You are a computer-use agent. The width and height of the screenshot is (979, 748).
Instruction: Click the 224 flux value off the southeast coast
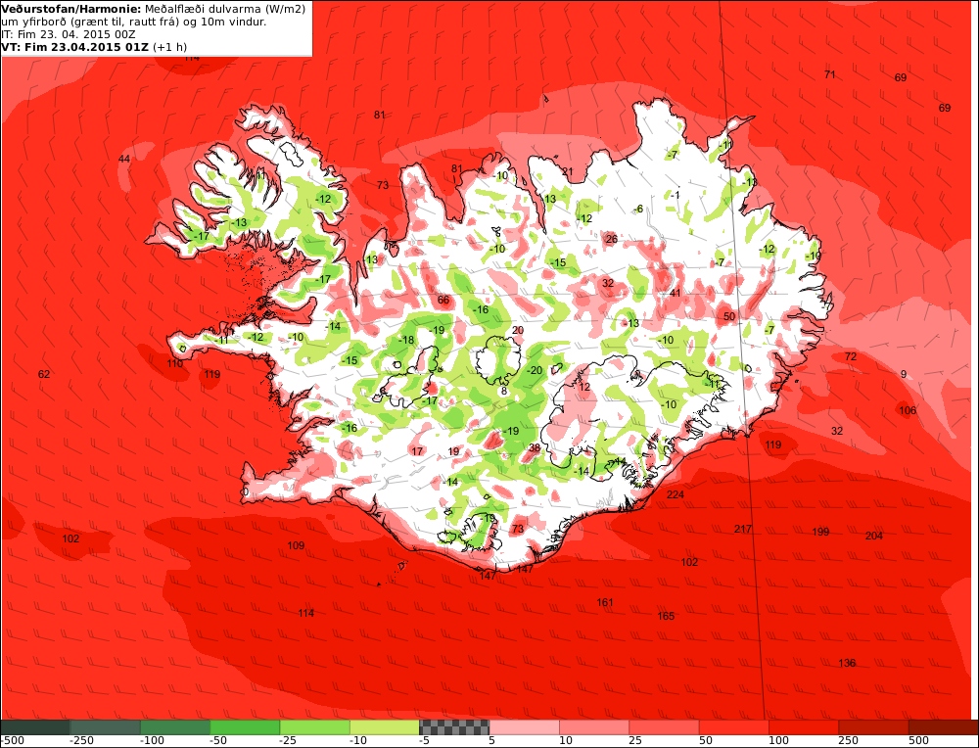(x=676, y=494)
